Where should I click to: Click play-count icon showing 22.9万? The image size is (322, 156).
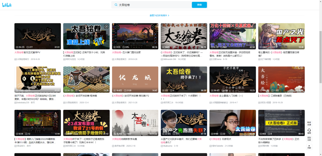click(163, 134)
